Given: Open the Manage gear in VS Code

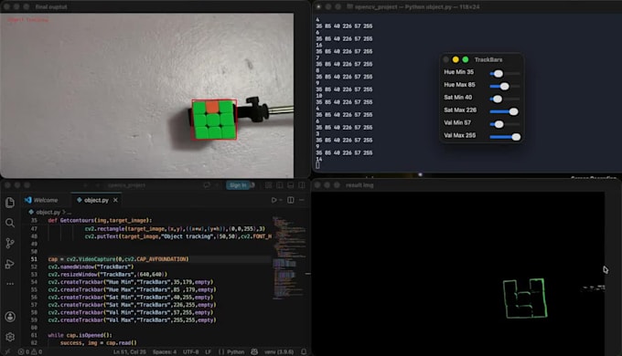Looking at the screenshot, I should click(10, 337).
